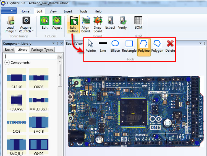Open the Tools ribbon tab
The height and width of the screenshot is (156, 207).
(83, 11)
